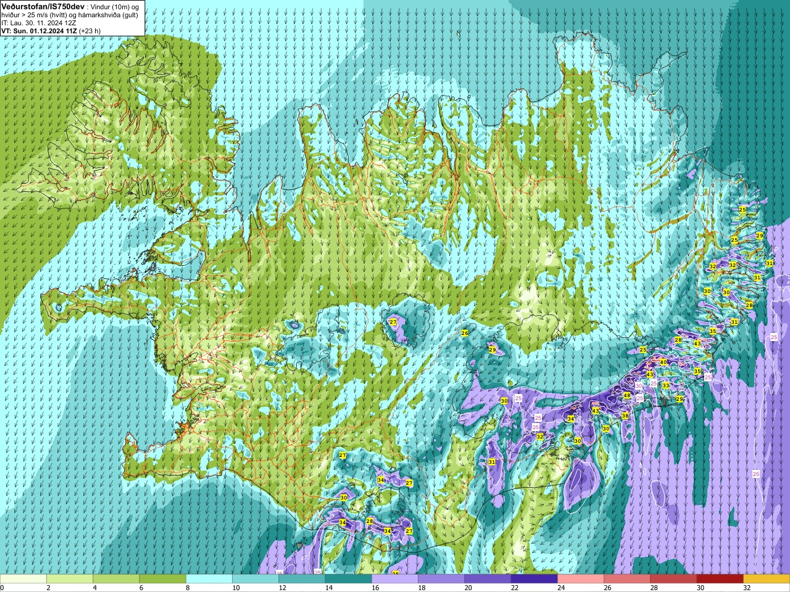Screen dimensions: 790x592
Task: Click the 'IT: Lau. 30. 11. 2024 12Z' line
Action: point(39,23)
